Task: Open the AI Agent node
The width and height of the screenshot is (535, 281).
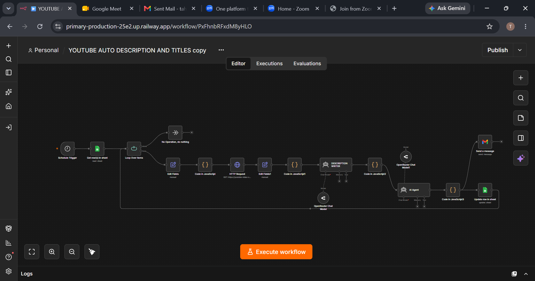Action: [x=414, y=190]
